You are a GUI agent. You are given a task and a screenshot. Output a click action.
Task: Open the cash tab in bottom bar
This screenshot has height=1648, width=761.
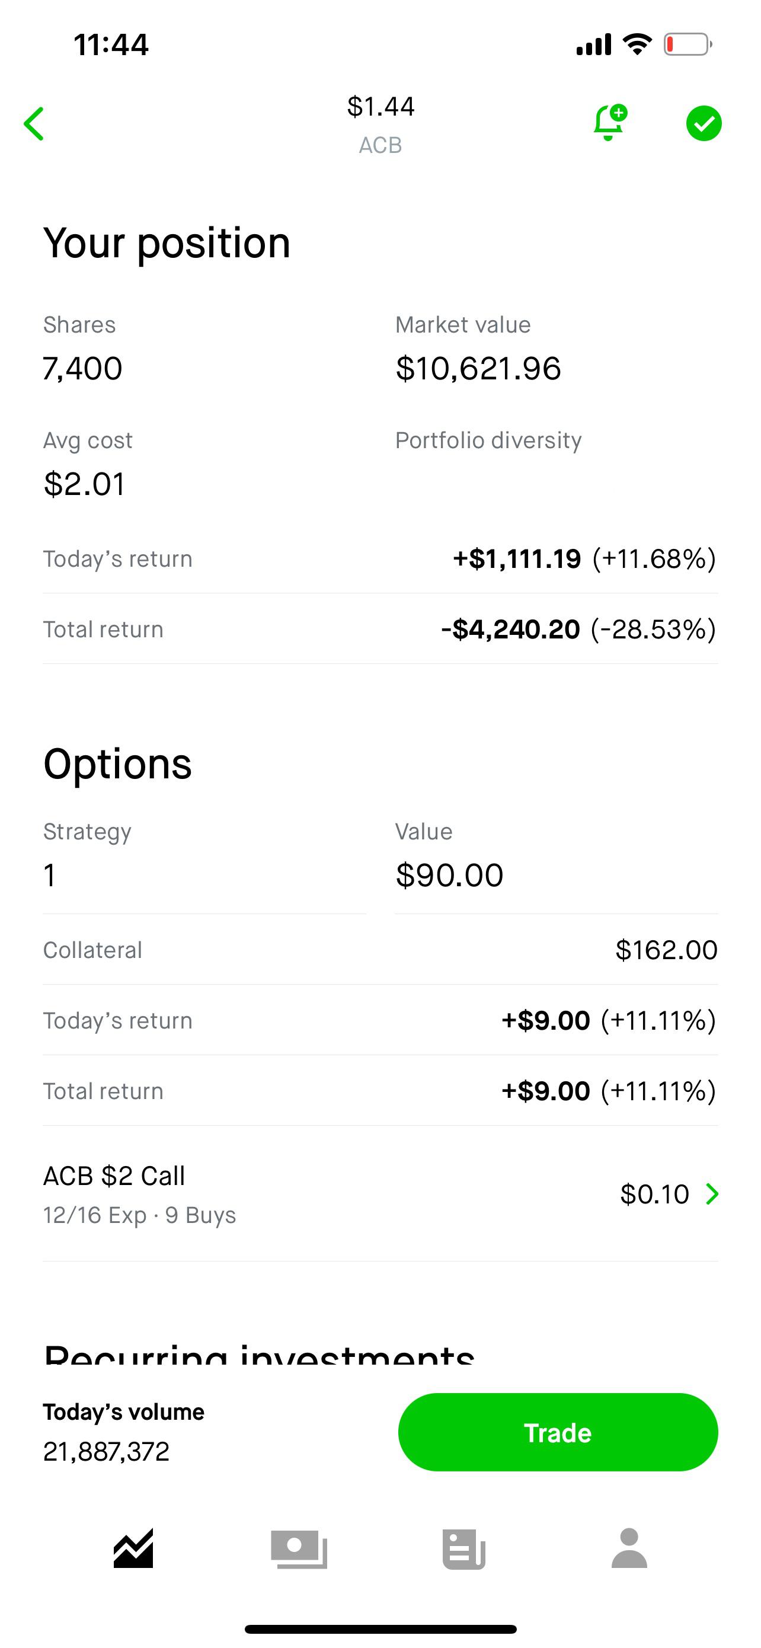[x=299, y=1549]
